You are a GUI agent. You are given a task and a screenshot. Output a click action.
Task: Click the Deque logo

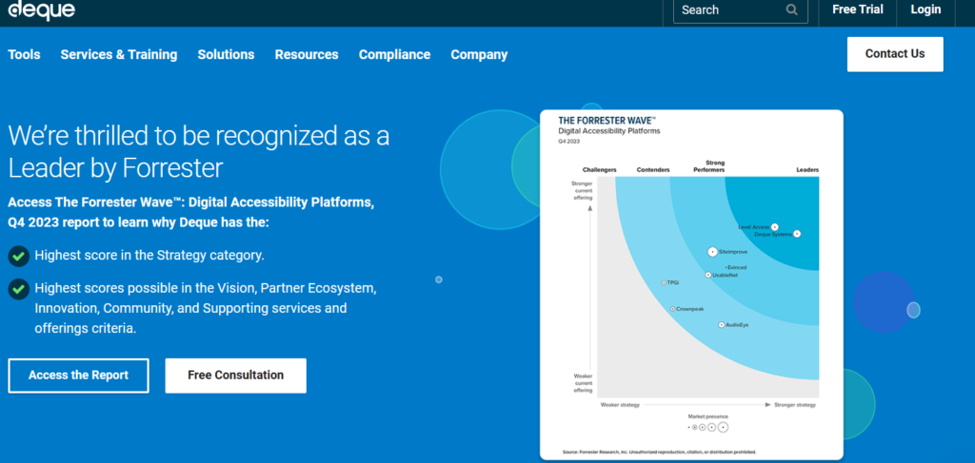tap(42, 10)
